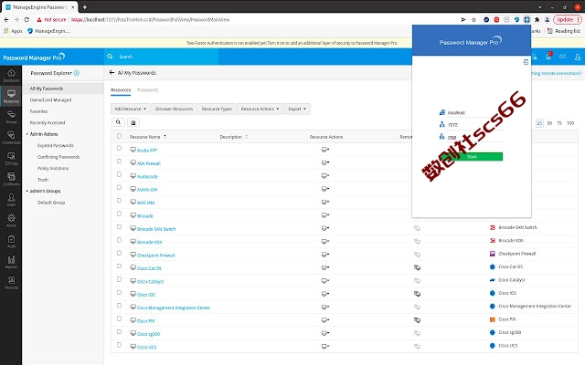Open the Admin sidebar icon

pos(11,220)
